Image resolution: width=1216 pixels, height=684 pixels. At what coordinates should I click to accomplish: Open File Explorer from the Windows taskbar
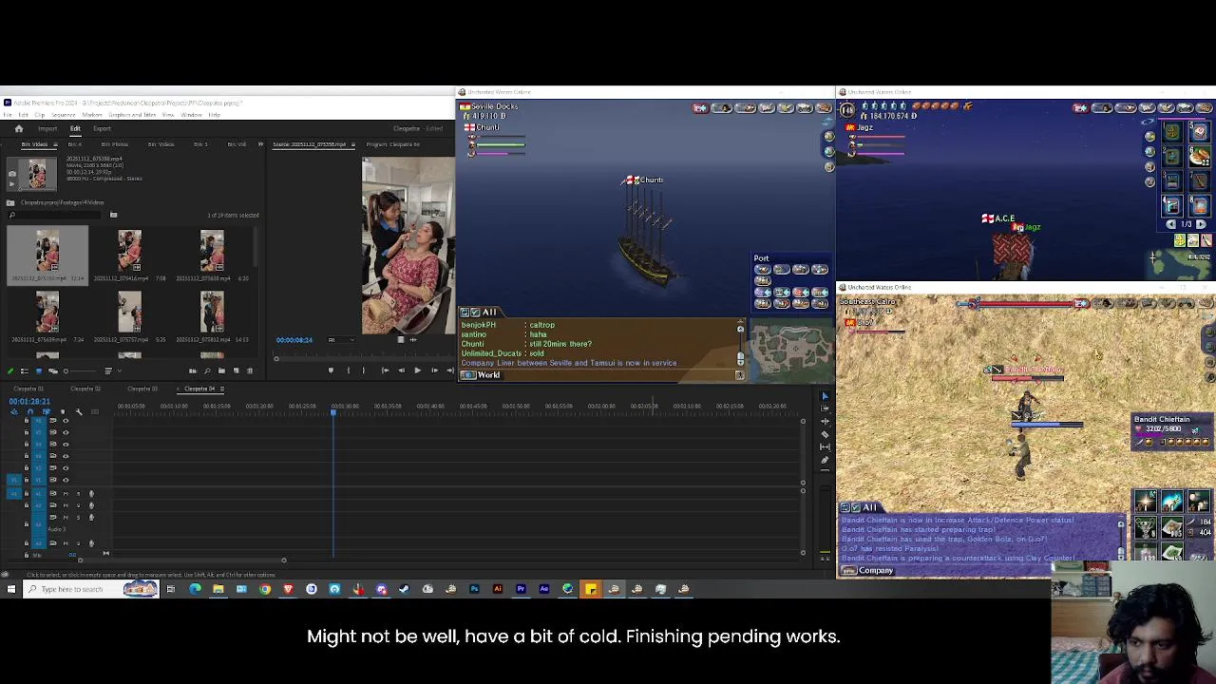point(218,589)
